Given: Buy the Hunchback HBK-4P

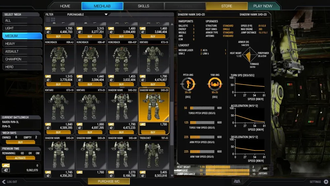Looking at the screenshot, I should click(x=90, y=84).
